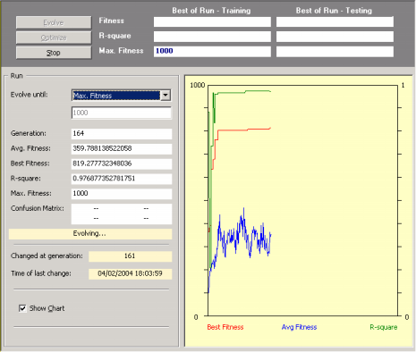Toggle the Show Chart checkbox
This screenshot has width=416, height=352.
[x=22, y=308]
